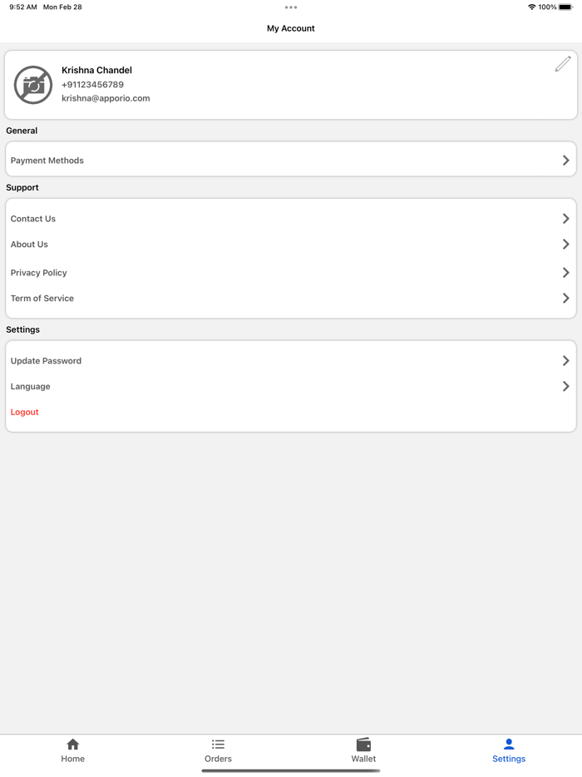Viewport: 582px width, 777px height.
Task: Tap the home indicator bar at bottom
Action: pos(291,770)
